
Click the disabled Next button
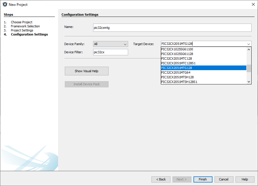point(182,179)
